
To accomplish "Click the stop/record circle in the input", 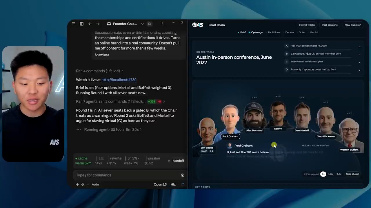I will 183,175.
